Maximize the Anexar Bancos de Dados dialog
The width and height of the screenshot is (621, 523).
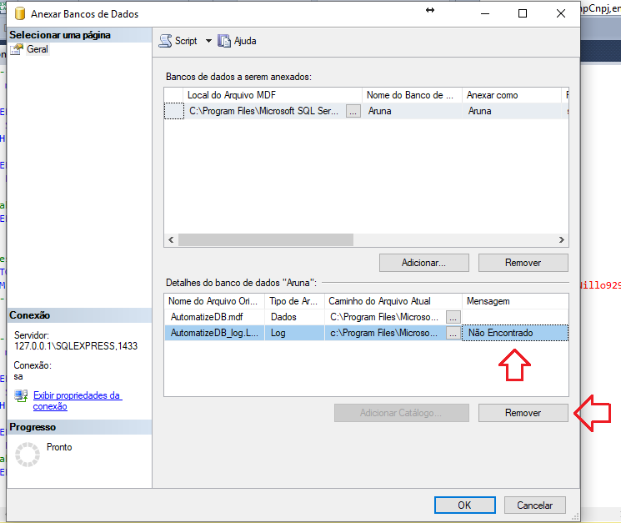pos(523,13)
